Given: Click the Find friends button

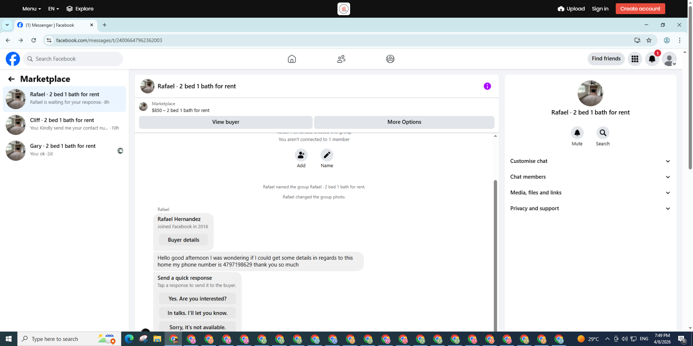Looking at the screenshot, I should (606, 59).
